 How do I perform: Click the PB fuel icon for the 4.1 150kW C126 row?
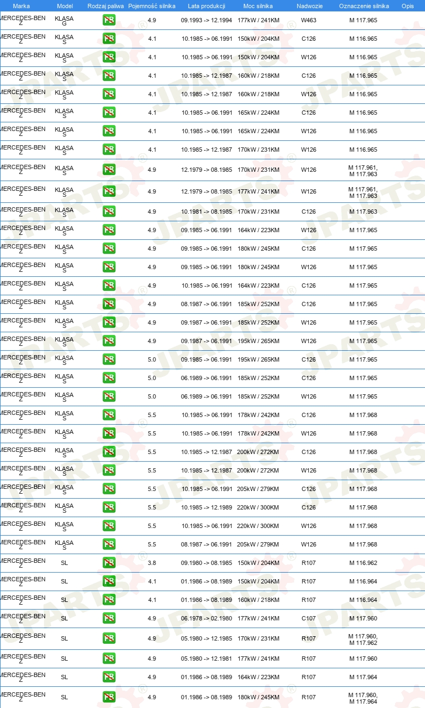click(x=109, y=39)
